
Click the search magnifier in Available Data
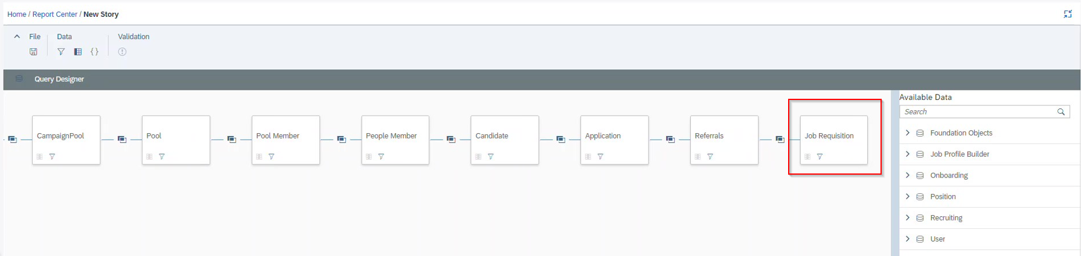pyautogui.click(x=1060, y=112)
